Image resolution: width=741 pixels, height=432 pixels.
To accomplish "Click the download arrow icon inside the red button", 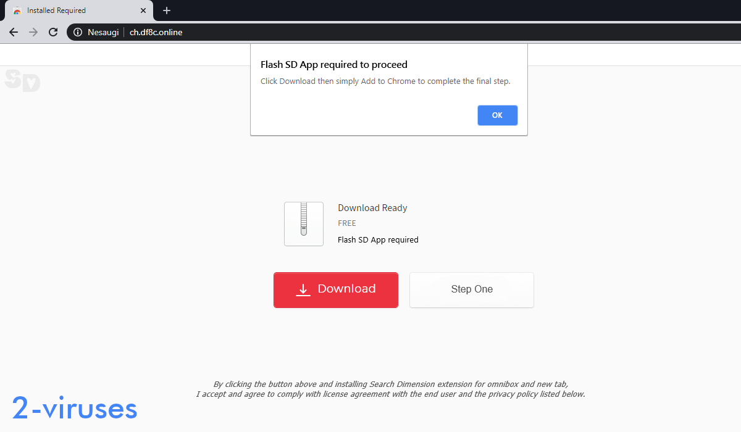I will [x=303, y=289].
